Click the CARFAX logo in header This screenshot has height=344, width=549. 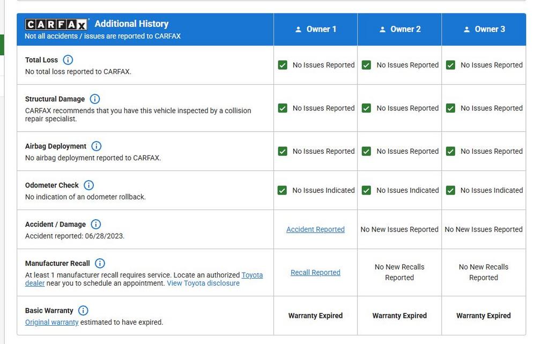pyautogui.click(x=56, y=25)
